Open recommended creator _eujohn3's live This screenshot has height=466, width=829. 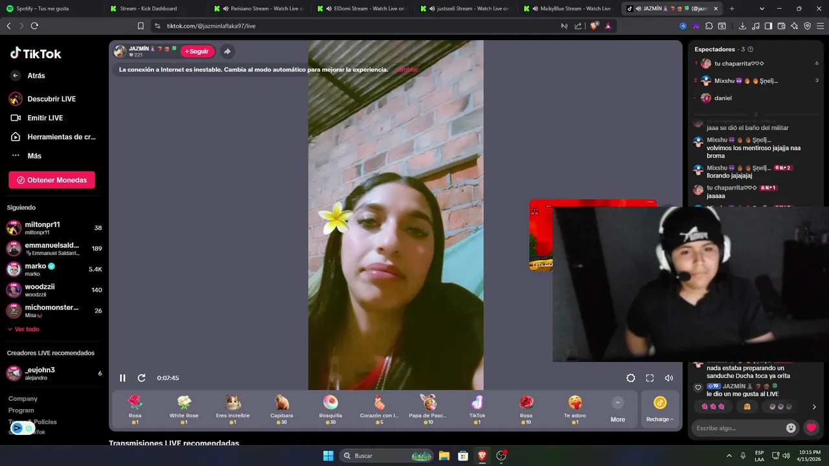coord(54,373)
